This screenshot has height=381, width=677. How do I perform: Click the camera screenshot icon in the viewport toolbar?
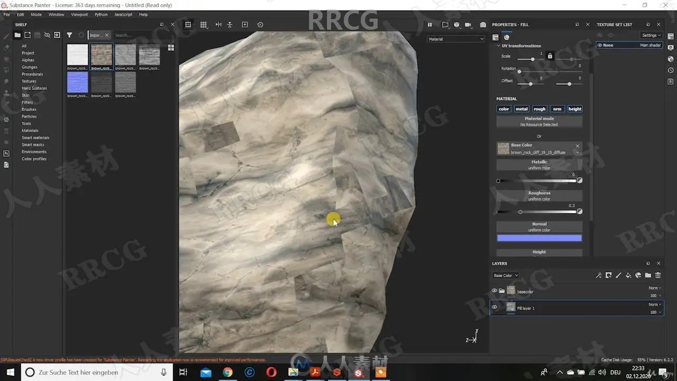(x=483, y=25)
